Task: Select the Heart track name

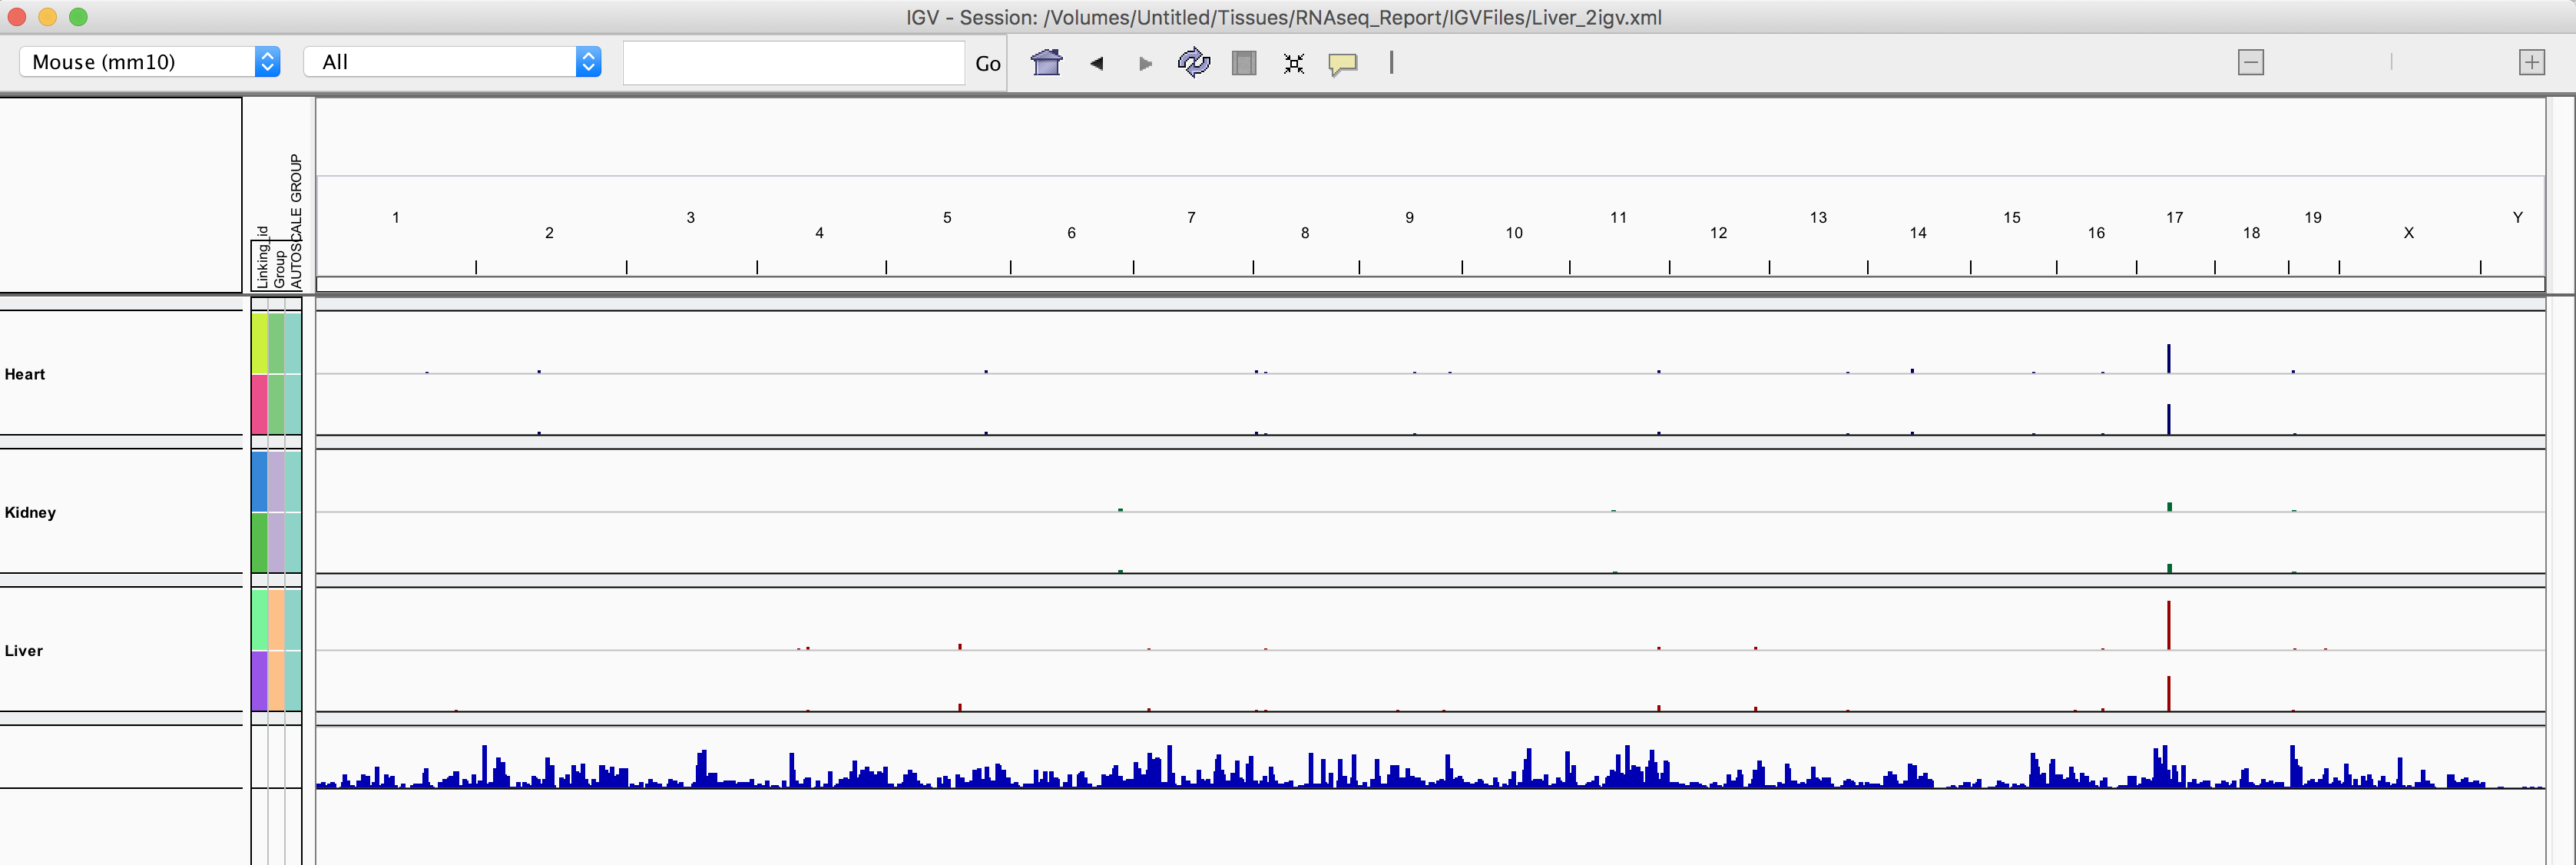Action: click(25, 374)
